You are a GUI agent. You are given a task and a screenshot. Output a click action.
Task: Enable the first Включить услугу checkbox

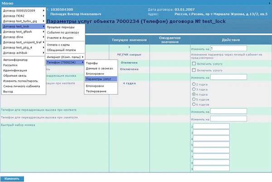[194, 64]
